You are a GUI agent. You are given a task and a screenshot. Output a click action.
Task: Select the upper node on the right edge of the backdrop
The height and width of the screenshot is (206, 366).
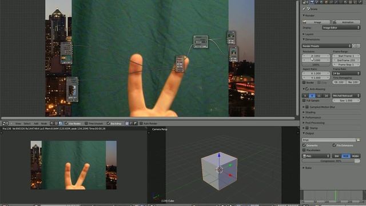pos(231,38)
